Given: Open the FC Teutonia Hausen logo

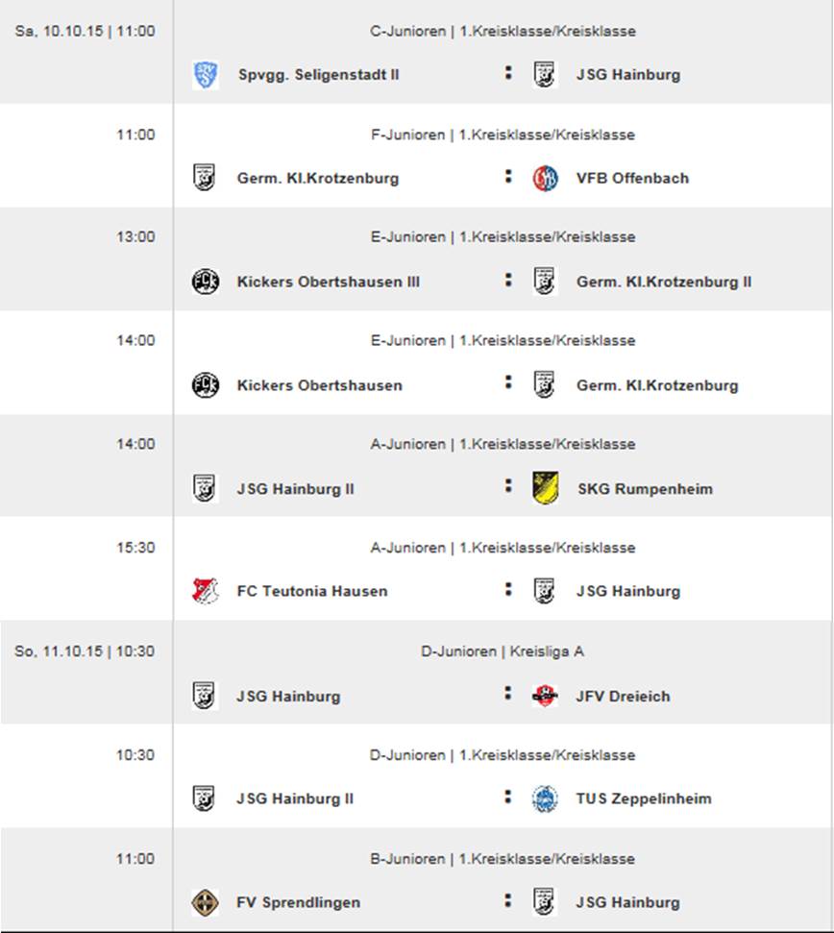Looking at the screenshot, I should [x=205, y=591].
